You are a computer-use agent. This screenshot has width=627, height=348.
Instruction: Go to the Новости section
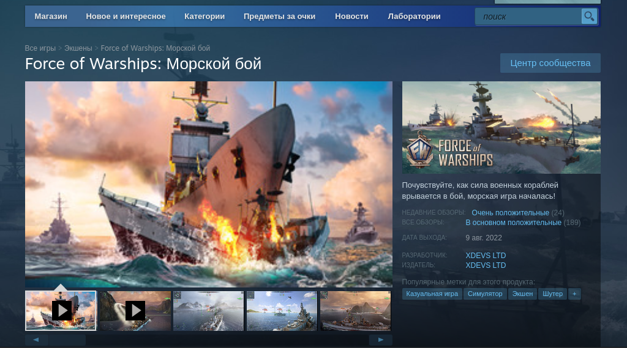[351, 17]
